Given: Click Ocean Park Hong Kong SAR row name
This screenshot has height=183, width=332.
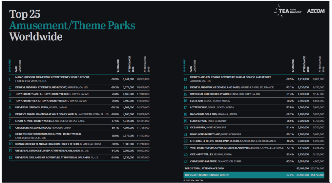Looking at the screenshot, I should (208, 128).
